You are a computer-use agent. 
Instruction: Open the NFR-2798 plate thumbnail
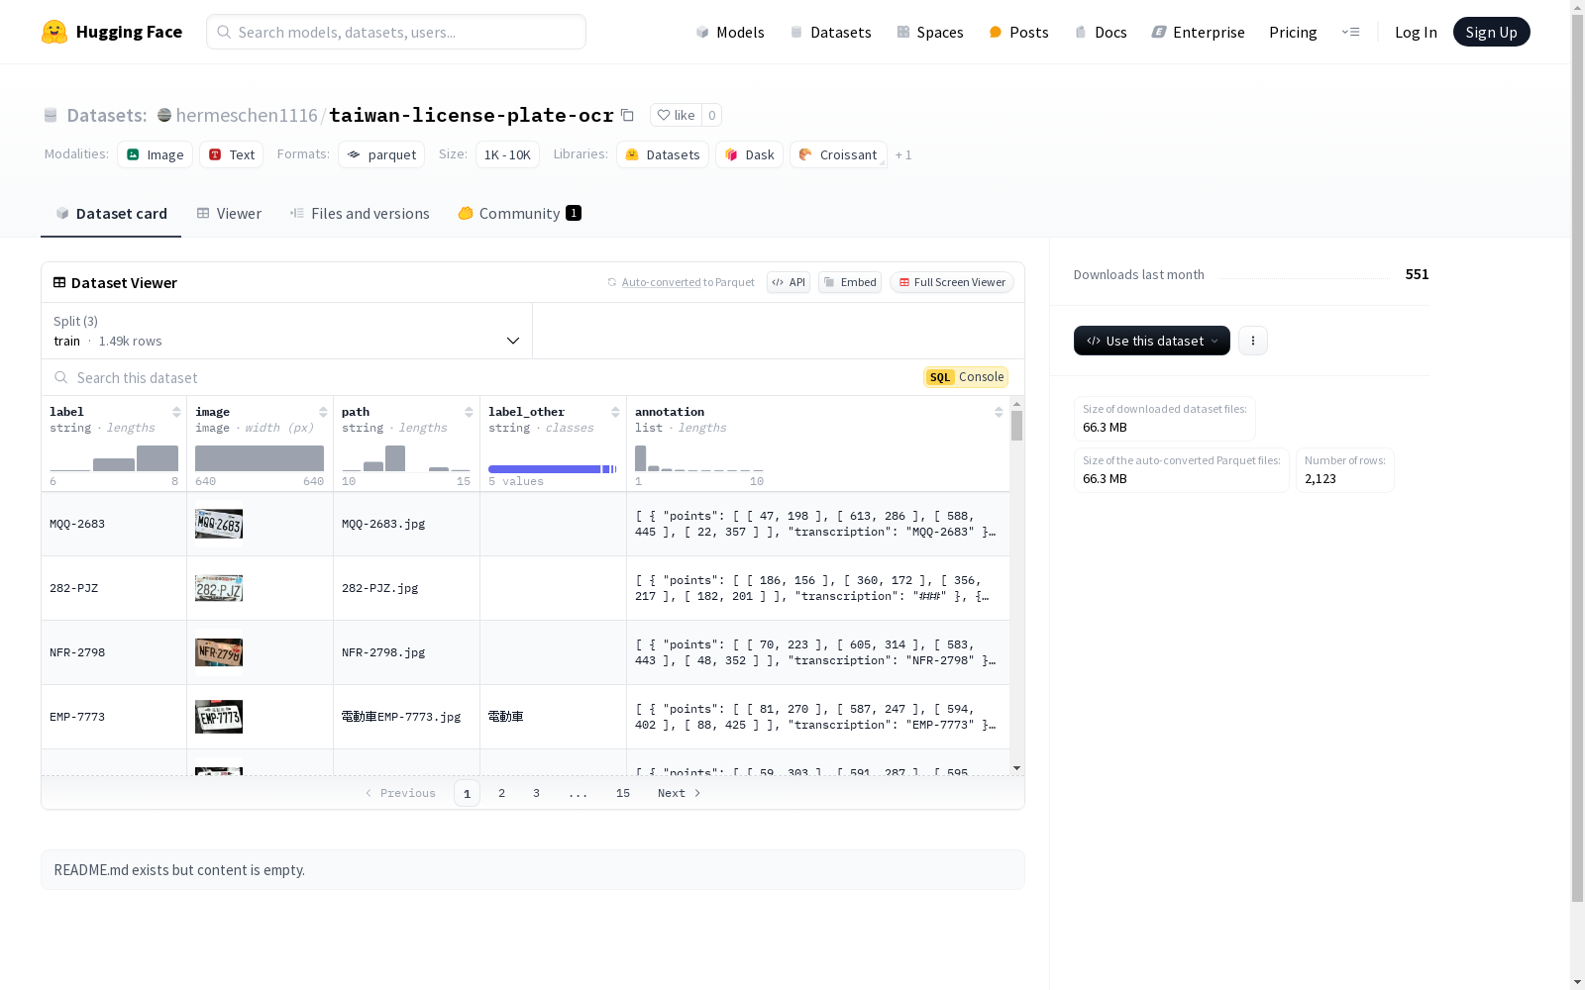219,652
